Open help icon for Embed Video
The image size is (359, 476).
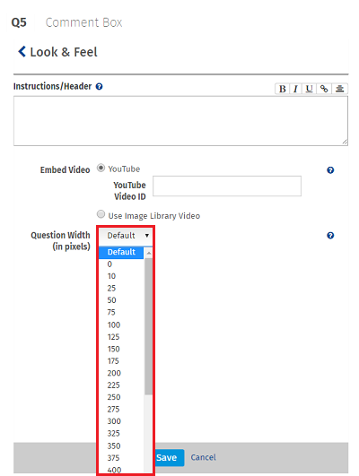[330, 170]
